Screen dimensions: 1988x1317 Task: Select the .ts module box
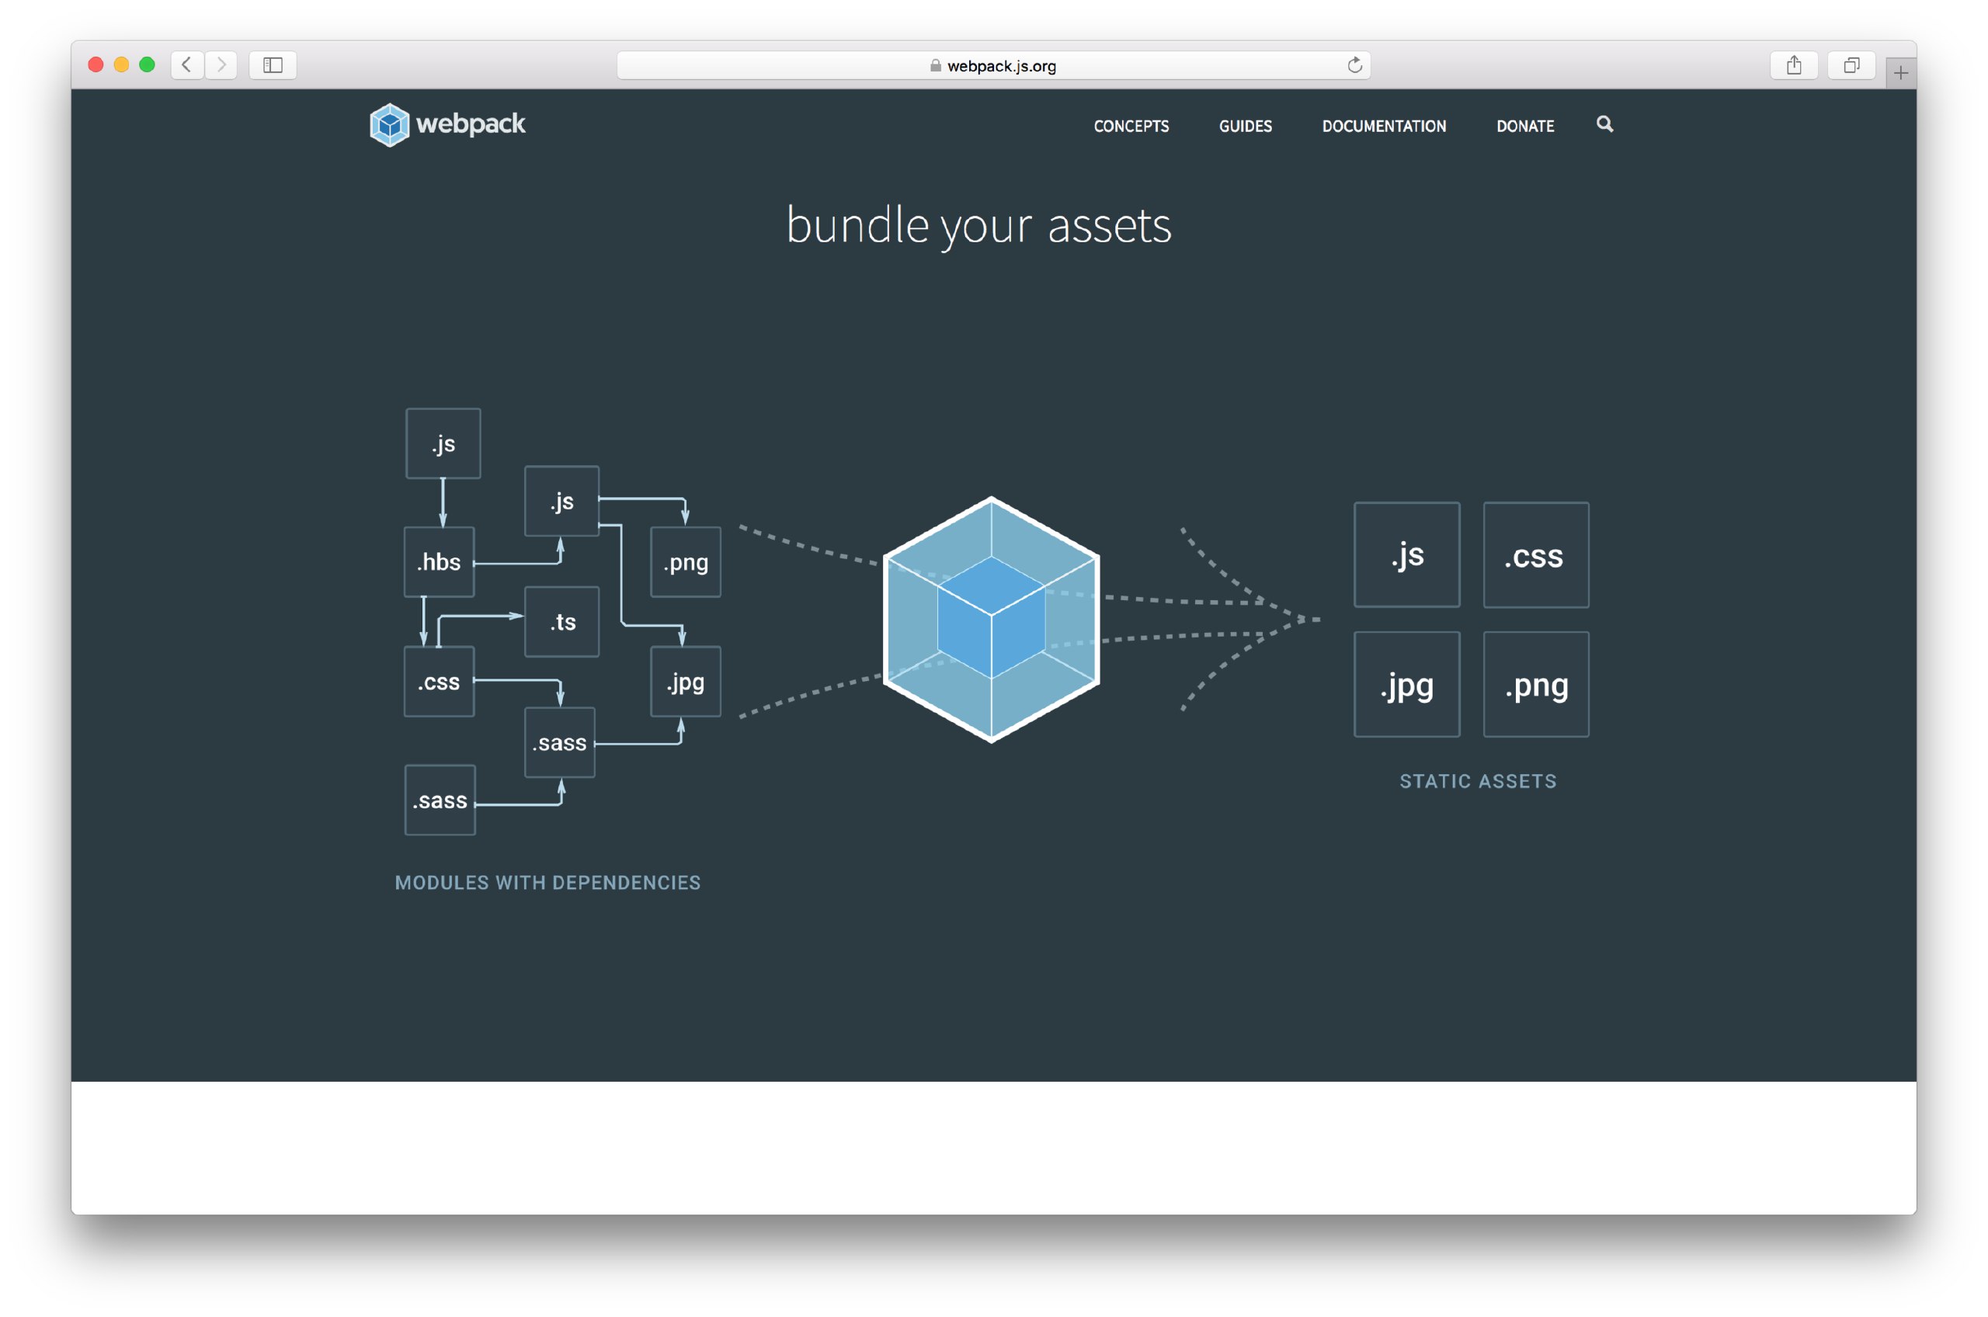click(x=562, y=621)
